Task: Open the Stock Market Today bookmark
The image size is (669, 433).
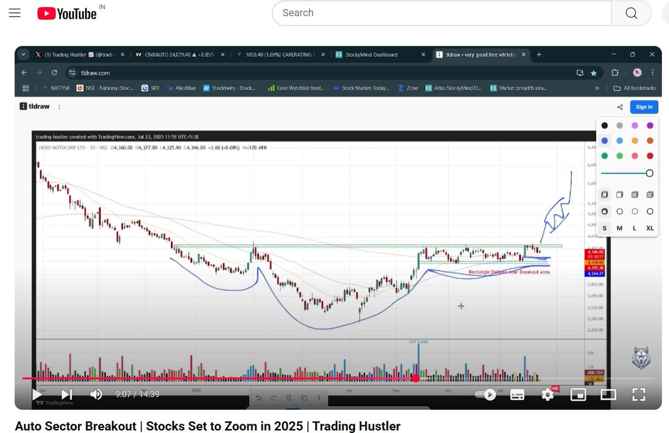Action: [x=361, y=88]
